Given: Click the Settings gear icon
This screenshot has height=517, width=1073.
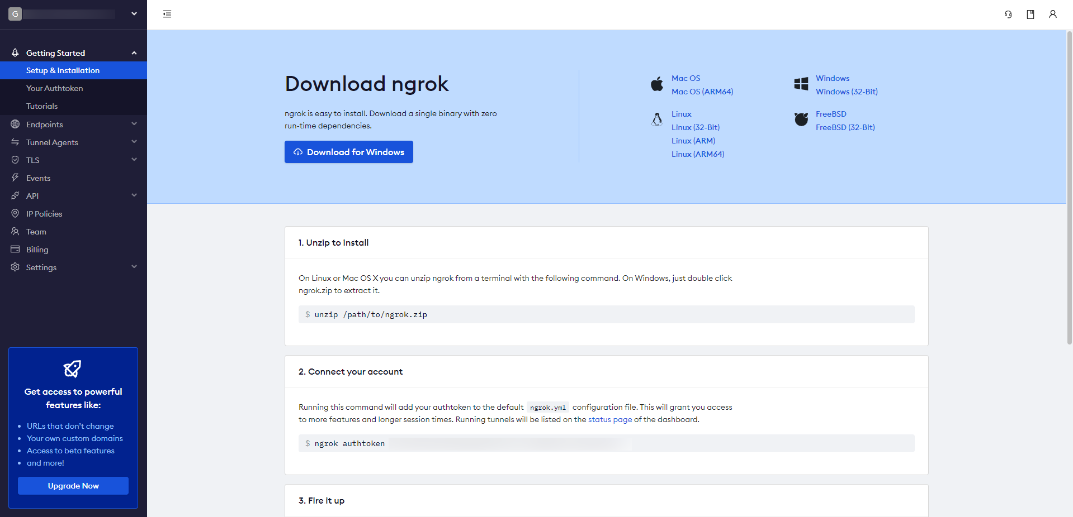Looking at the screenshot, I should pos(15,267).
